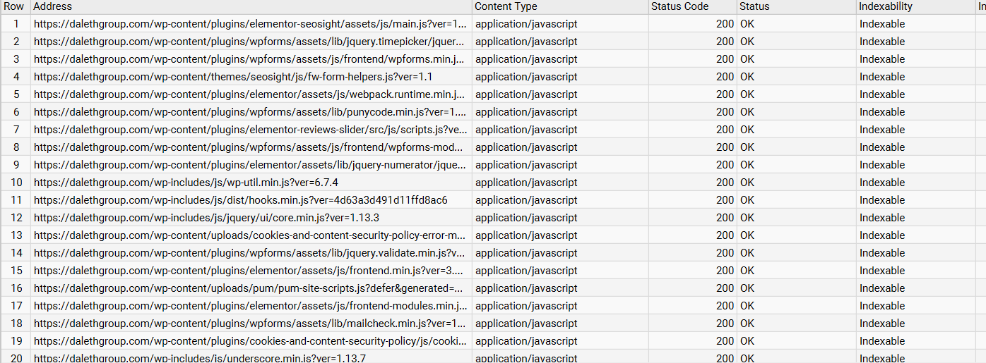Select the frontend-modules.min.js address in row 17

click(x=251, y=306)
